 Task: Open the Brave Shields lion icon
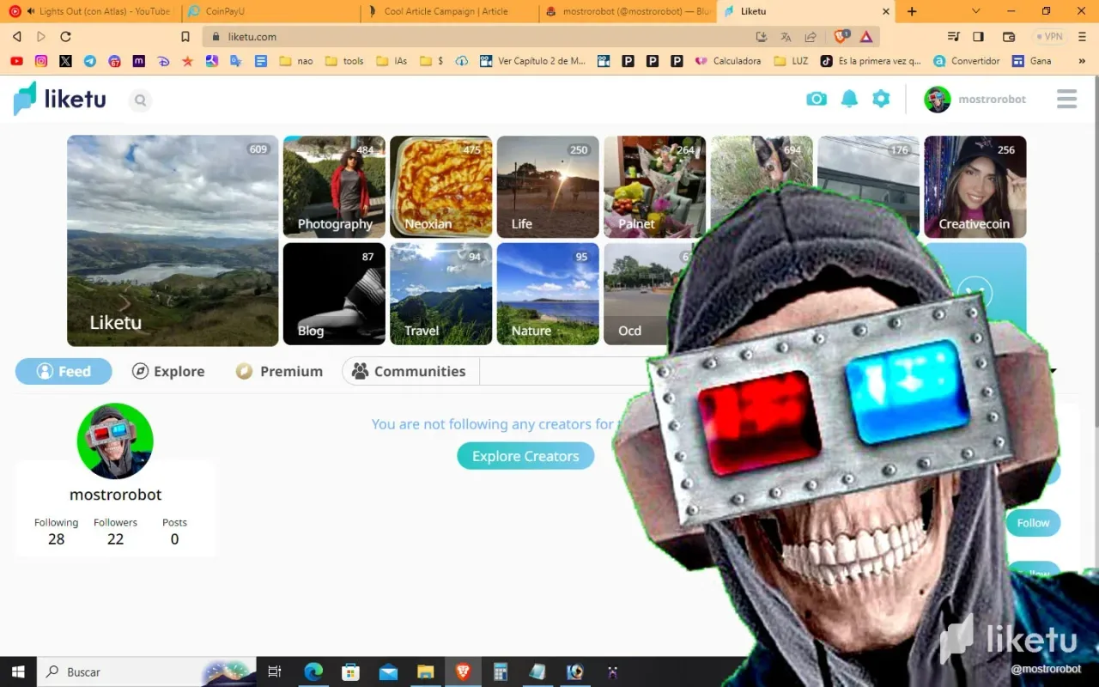coord(841,37)
